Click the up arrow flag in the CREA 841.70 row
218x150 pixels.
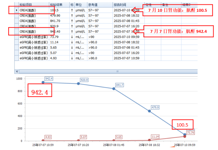pyautogui.click(x=72, y=21)
